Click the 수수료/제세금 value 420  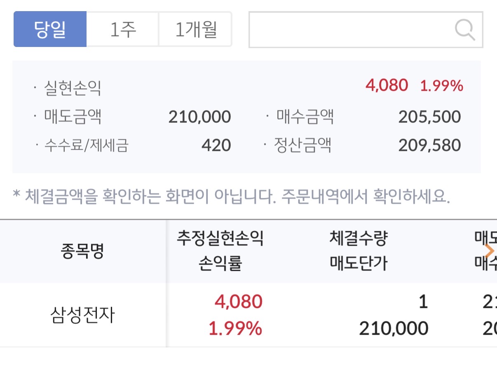(x=216, y=145)
